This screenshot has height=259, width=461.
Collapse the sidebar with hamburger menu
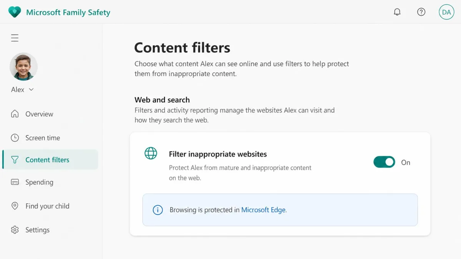coord(15,38)
